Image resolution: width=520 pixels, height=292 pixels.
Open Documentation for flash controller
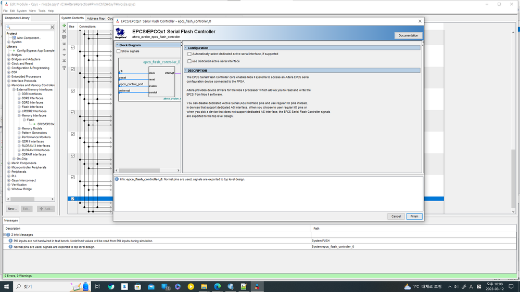[408, 35]
